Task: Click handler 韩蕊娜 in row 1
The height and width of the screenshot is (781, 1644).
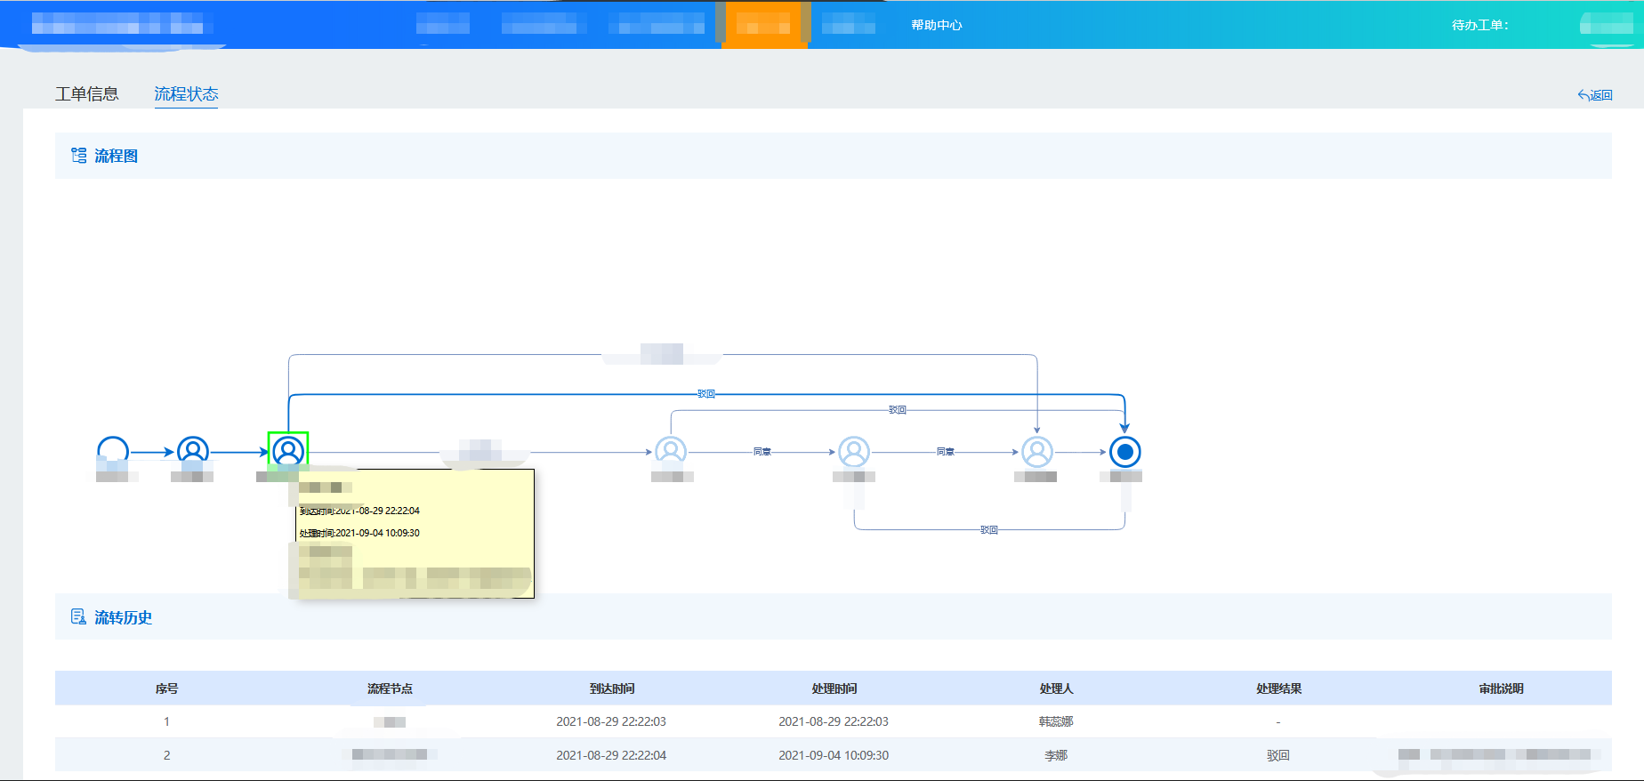Action: pos(1056,721)
